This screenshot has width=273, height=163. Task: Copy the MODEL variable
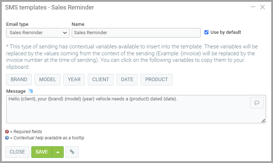[47, 79]
